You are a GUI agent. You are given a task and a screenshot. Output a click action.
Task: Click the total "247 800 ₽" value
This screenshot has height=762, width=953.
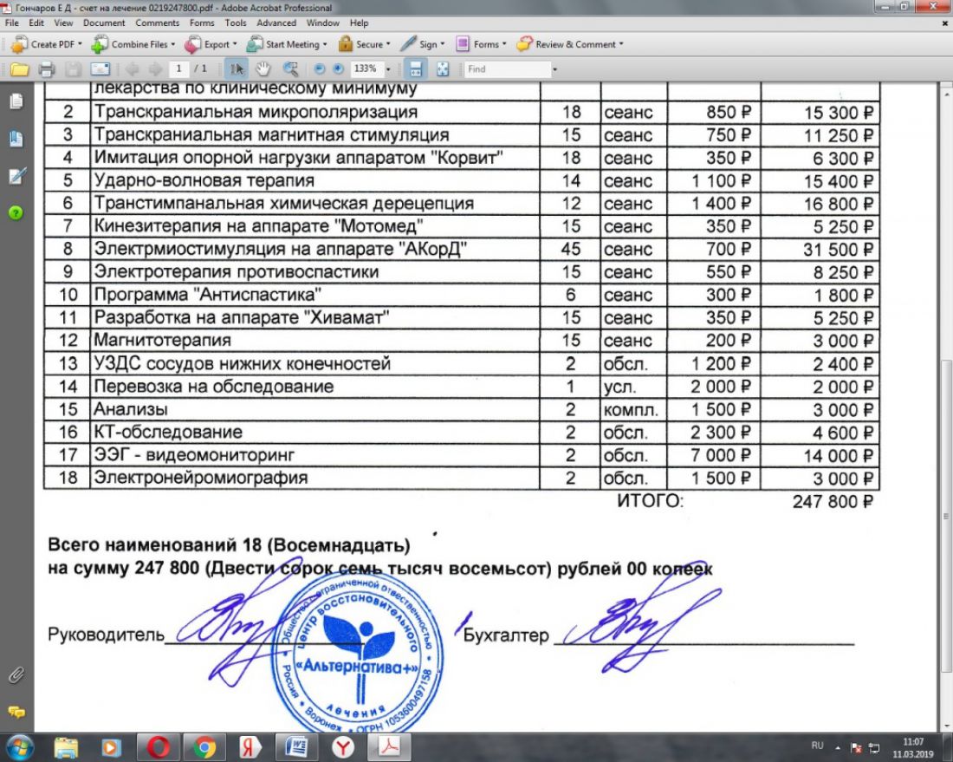pyautogui.click(x=833, y=502)
